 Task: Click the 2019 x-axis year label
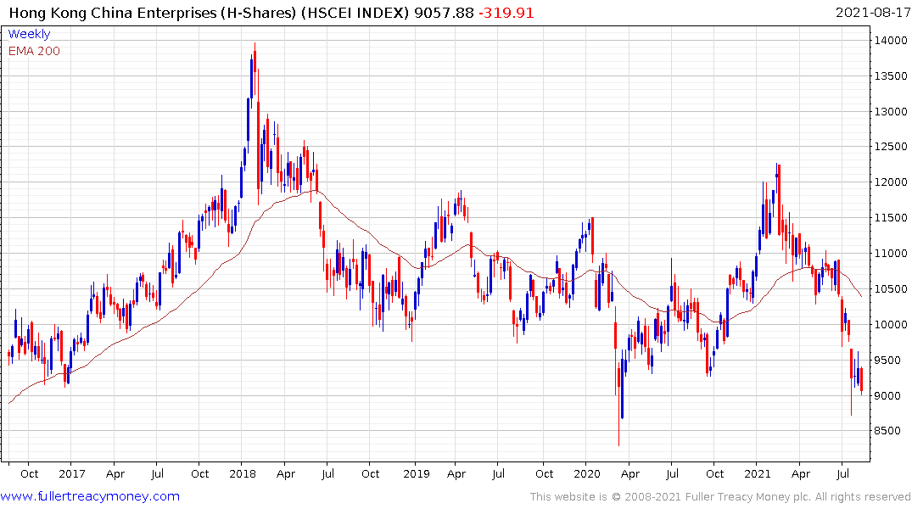416,474
